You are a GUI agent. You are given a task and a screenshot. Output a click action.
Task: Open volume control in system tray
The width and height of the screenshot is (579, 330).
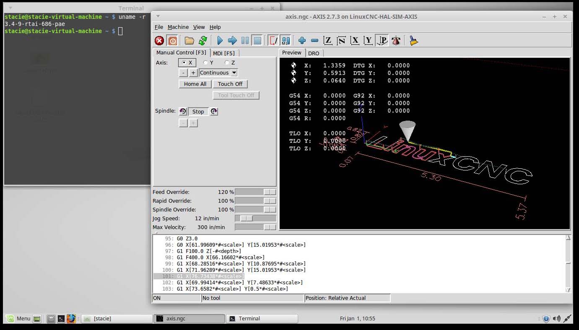[x=556, y=319]
